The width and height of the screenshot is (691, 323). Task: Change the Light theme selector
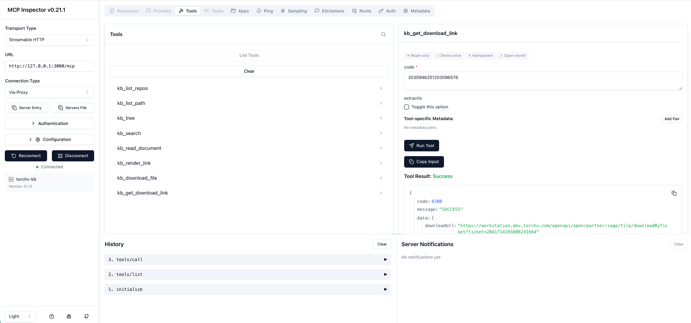20,316
